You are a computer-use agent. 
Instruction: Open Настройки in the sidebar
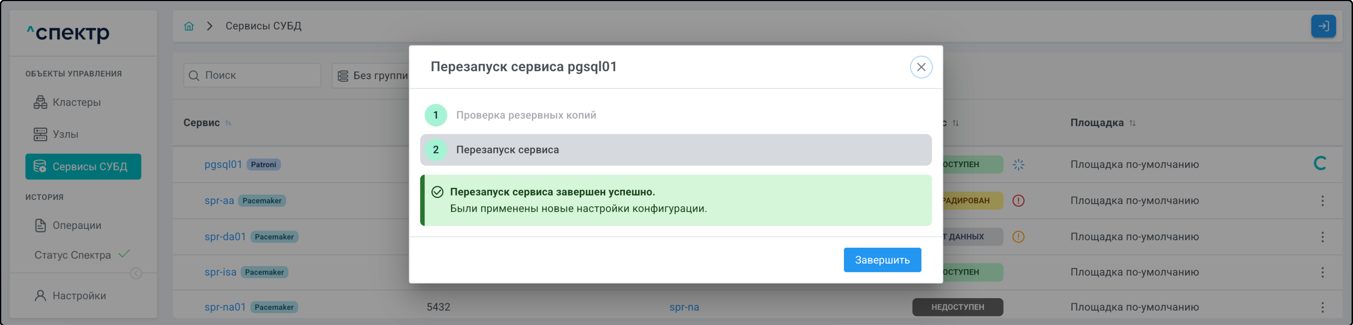(79, 296)
